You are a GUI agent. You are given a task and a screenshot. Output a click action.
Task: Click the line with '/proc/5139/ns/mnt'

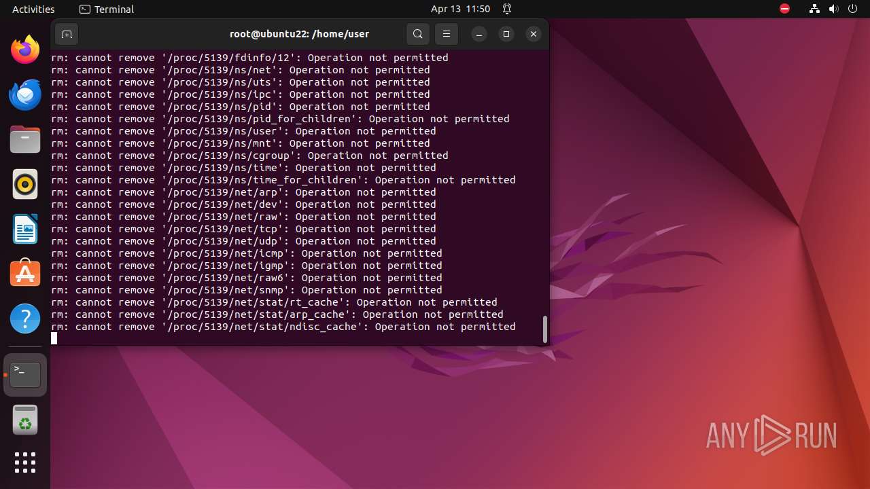pyautogui.click(x=241, y=143)
